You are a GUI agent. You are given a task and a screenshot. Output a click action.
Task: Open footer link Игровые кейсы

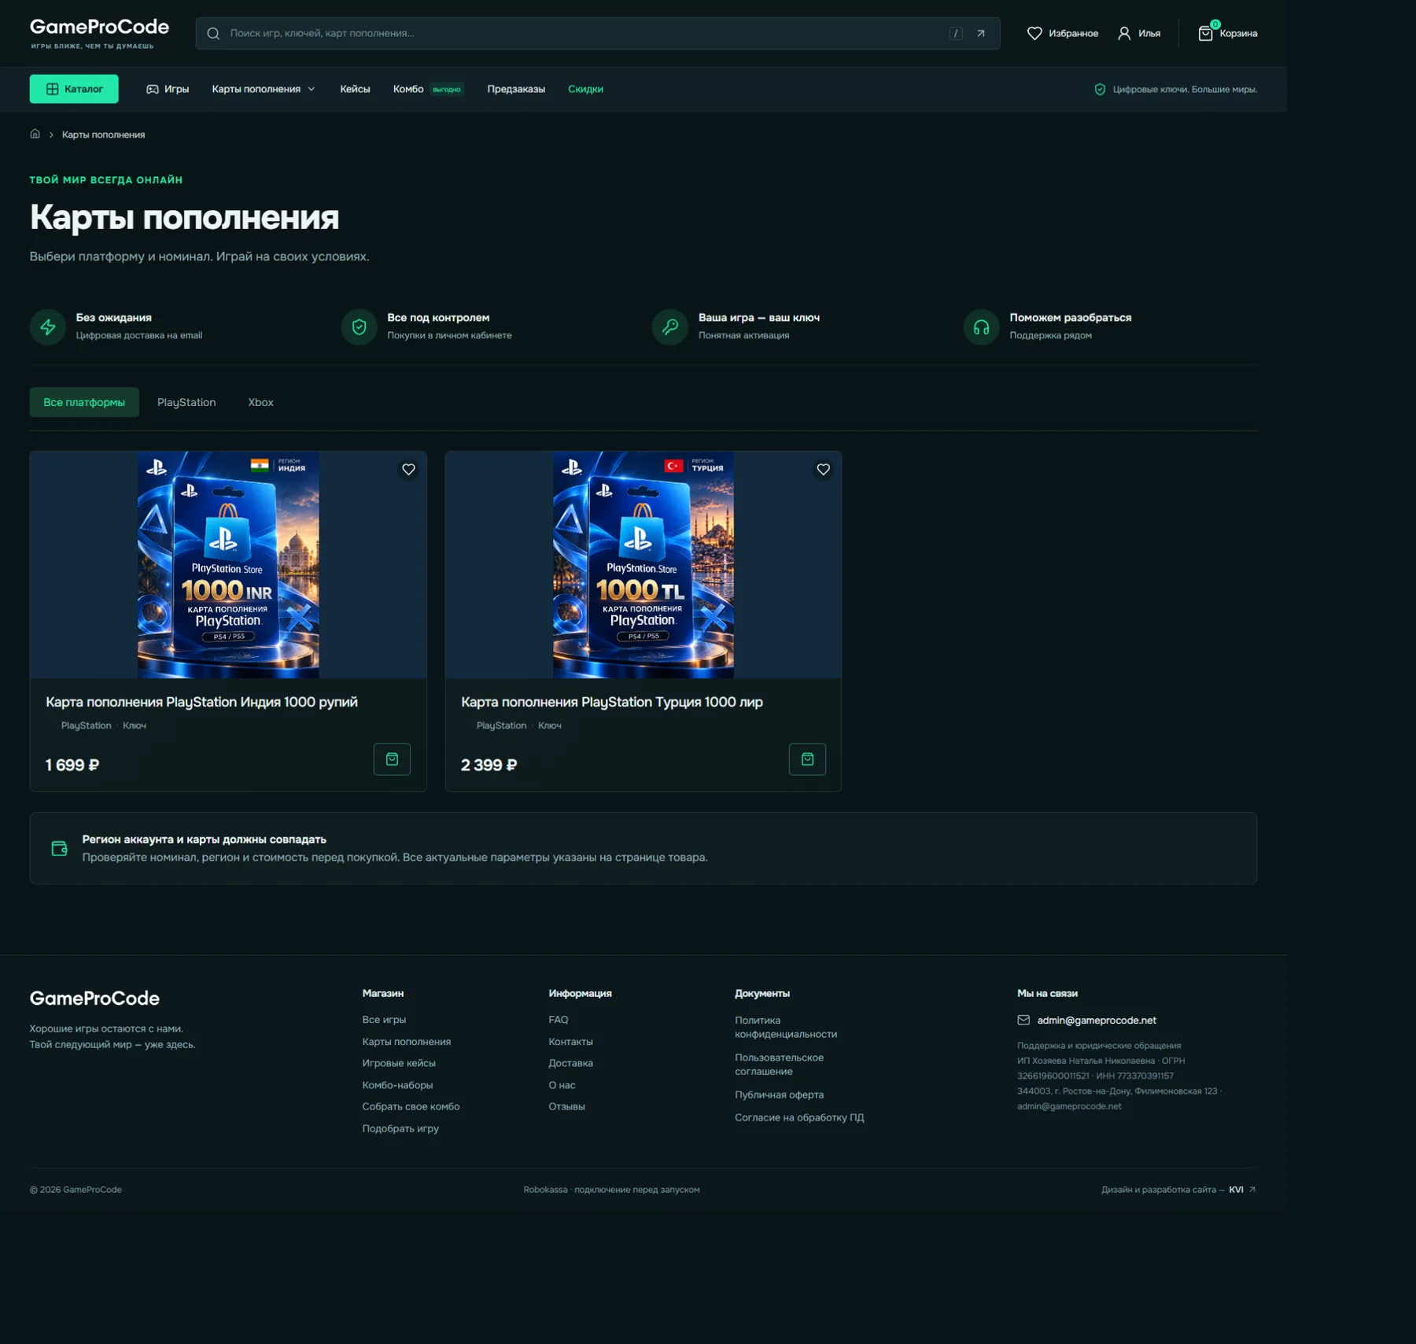pyautogui.click(x=398, y=1063)
